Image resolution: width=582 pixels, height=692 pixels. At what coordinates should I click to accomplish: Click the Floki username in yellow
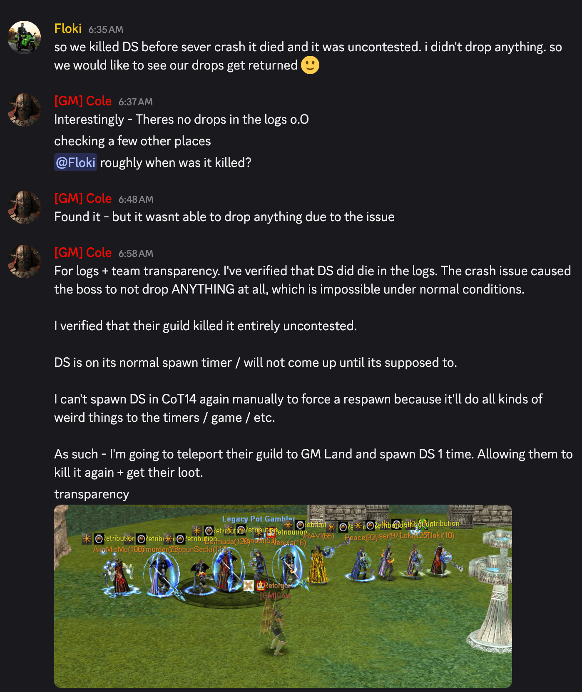(x=68, y=29)
